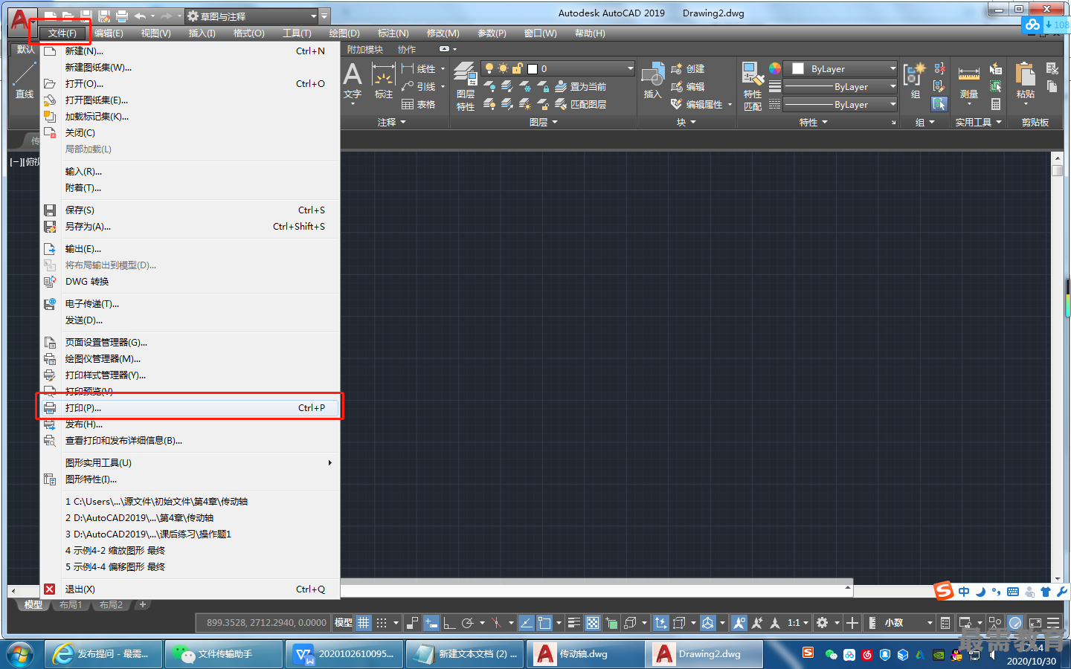Viewport: 1071px width, 669px height.
Task: Click 匹配图层 match layer tool
Action: (x=580, y=104)
